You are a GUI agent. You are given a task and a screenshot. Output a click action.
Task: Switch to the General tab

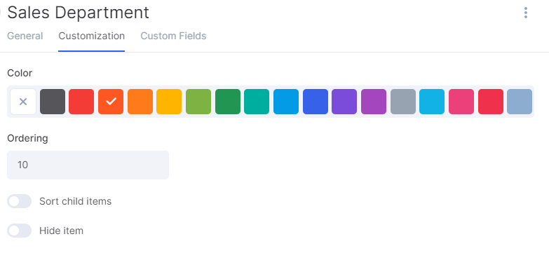(x=25, y=36)
